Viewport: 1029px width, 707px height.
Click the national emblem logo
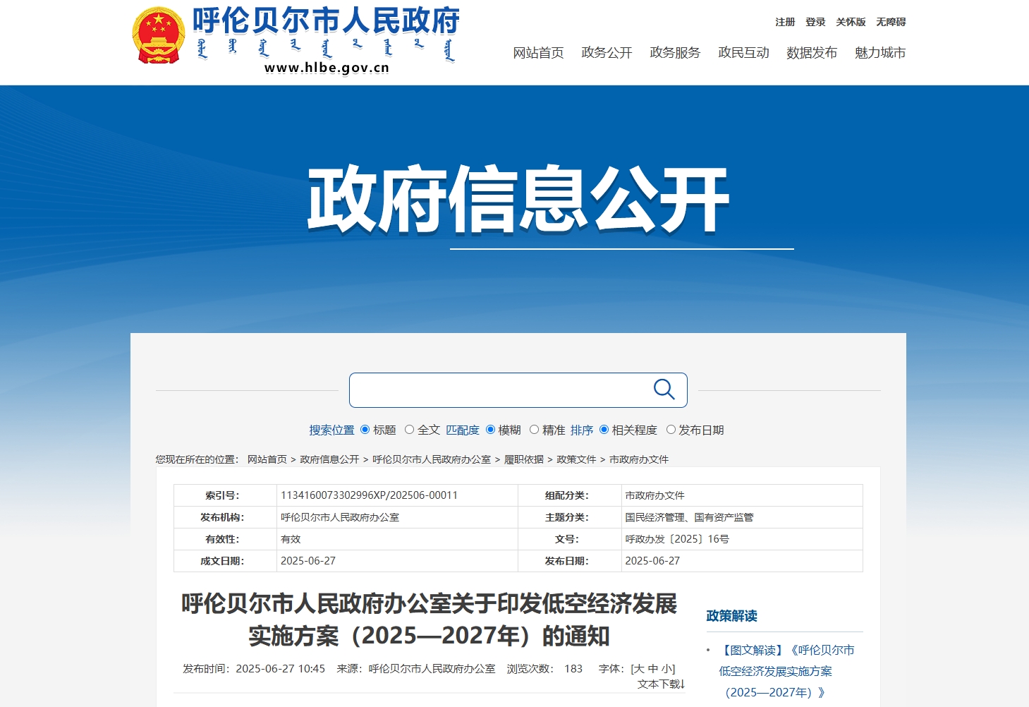(158, 35)
